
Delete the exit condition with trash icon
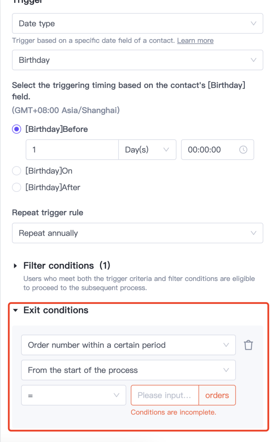tap(248, 345)
